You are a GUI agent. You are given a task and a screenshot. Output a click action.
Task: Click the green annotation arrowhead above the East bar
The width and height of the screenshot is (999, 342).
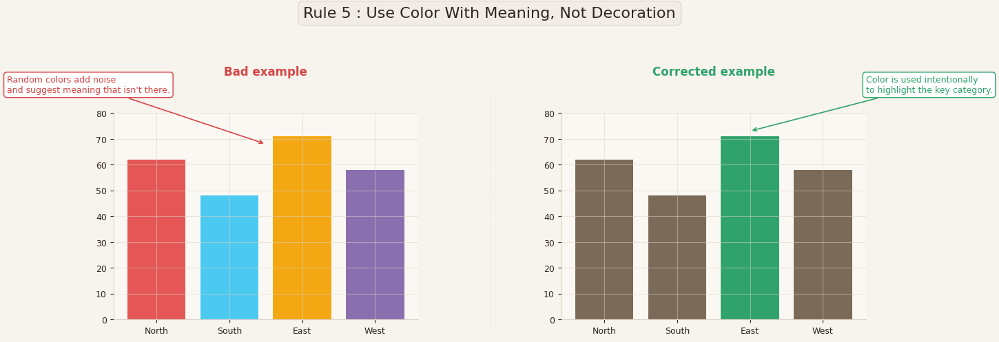tap(755, 129)
